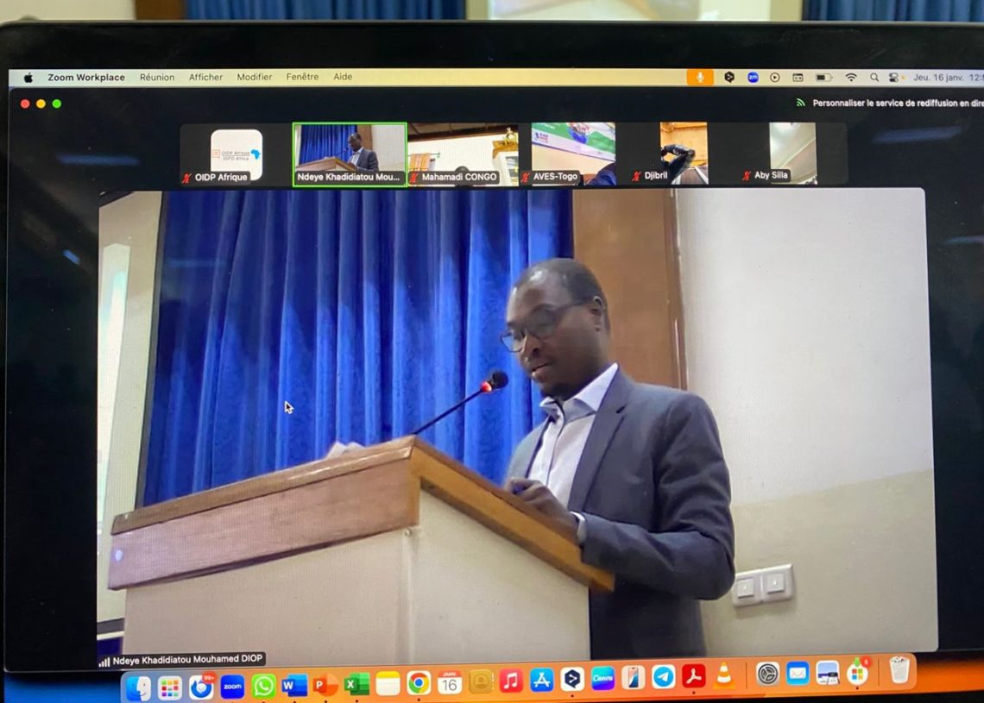Open the Fenêtre menu

302,78
